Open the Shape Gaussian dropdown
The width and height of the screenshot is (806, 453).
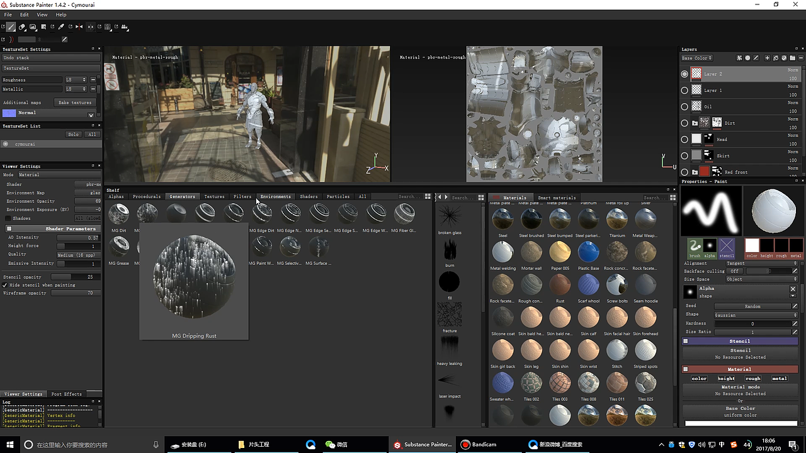coord(755,315)
